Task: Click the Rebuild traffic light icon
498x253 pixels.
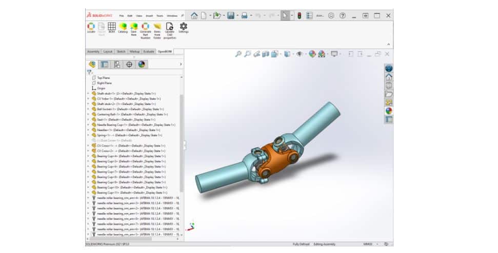Action: [299, 15]
